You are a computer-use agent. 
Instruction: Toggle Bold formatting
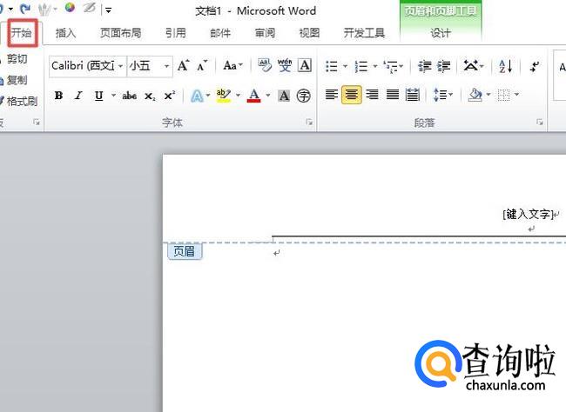[x=58, y=96]
